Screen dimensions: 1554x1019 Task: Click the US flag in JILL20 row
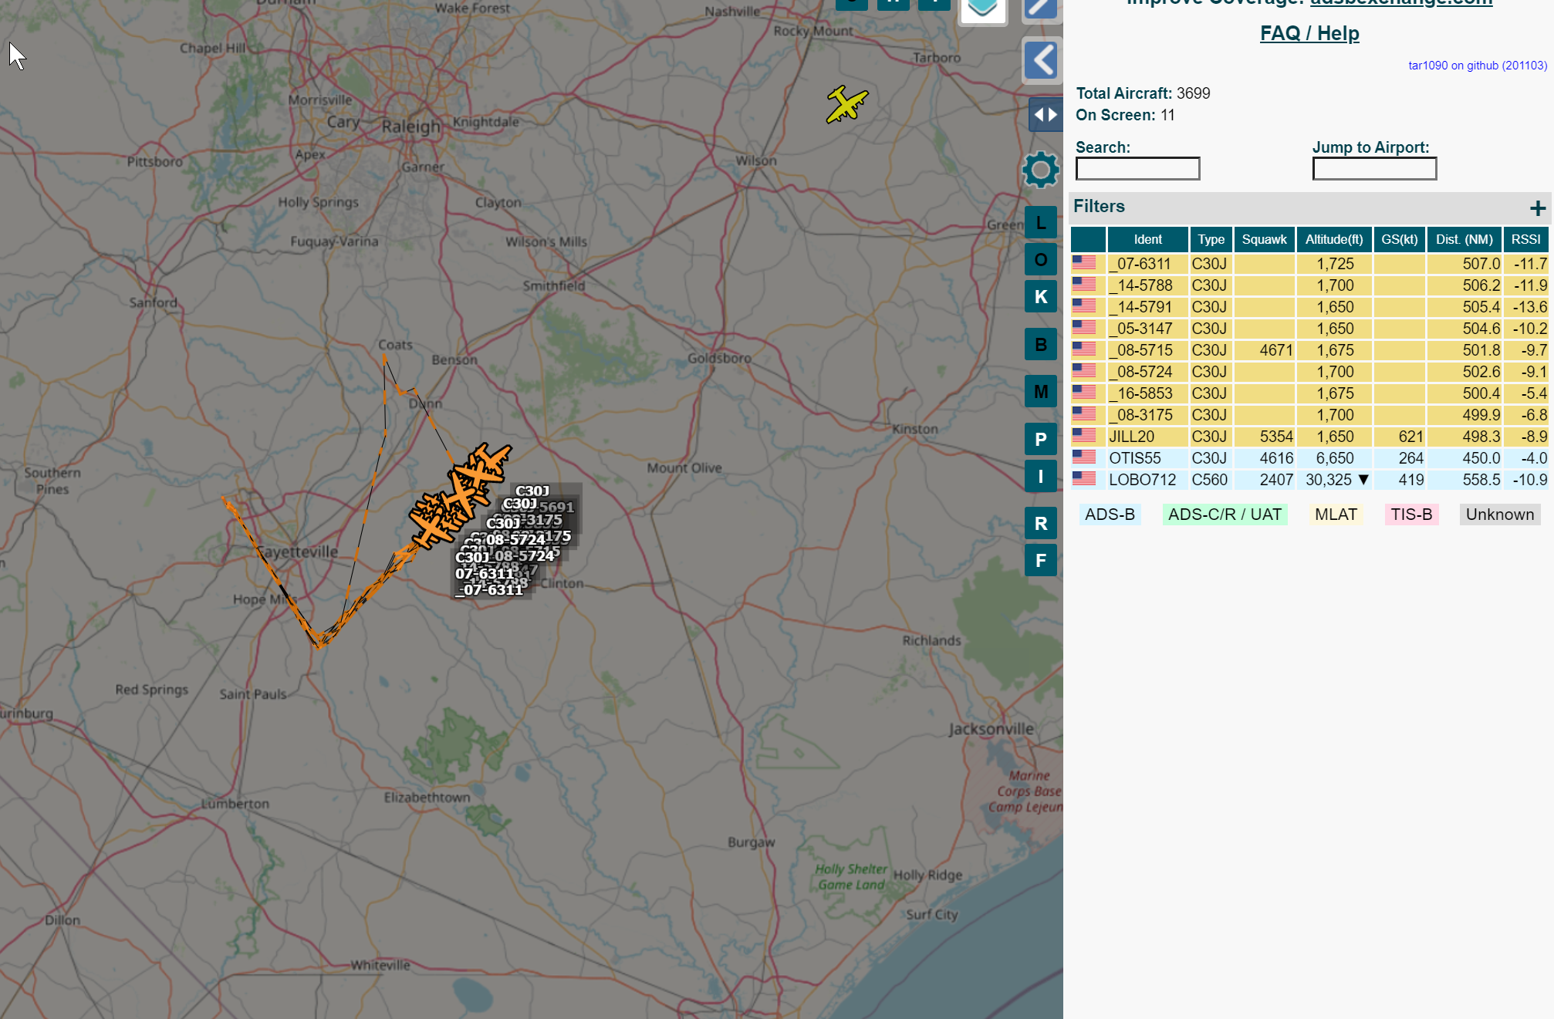point(1084,436)
